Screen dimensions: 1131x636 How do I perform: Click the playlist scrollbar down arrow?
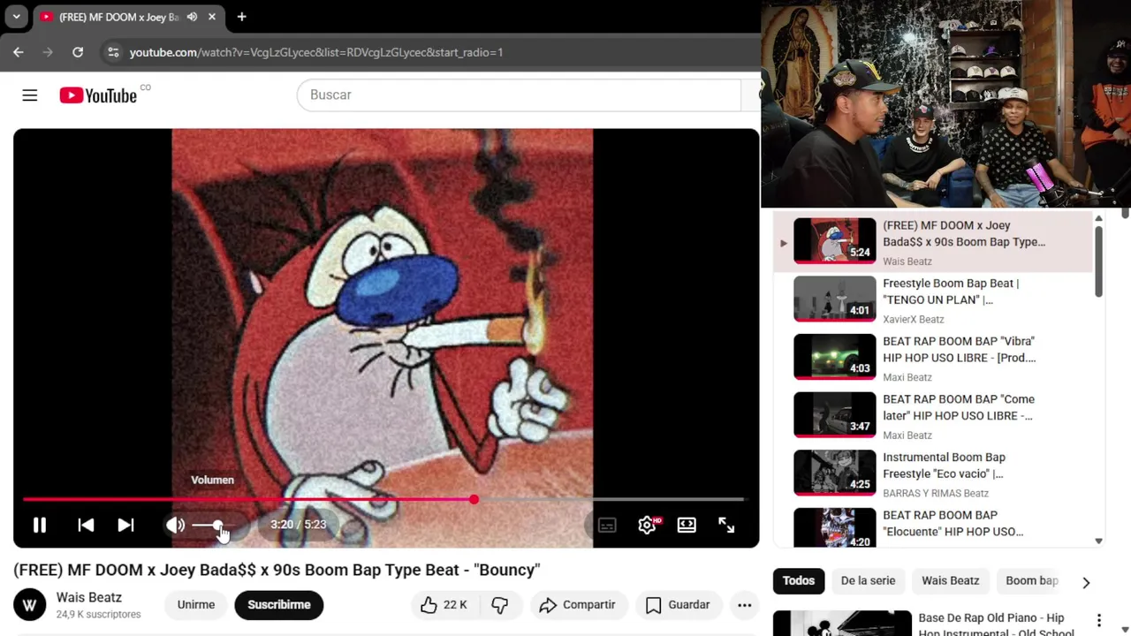click(x=1098, y=541)
